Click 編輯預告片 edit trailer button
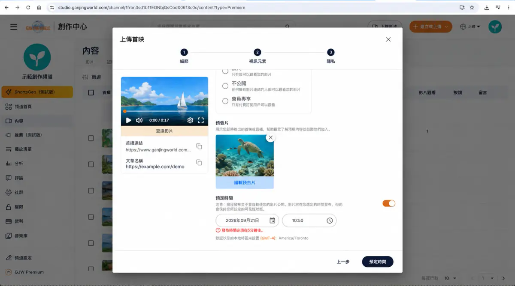 pyautogui.click(x=245, y=182)
